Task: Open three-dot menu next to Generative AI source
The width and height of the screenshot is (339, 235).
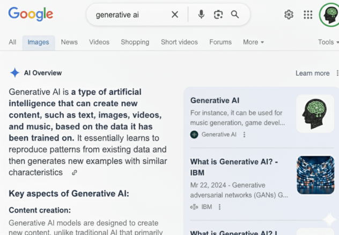Action: (244, 135)
